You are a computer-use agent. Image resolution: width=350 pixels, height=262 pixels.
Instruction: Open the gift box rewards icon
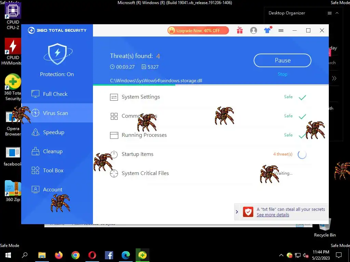click(240, 30)
